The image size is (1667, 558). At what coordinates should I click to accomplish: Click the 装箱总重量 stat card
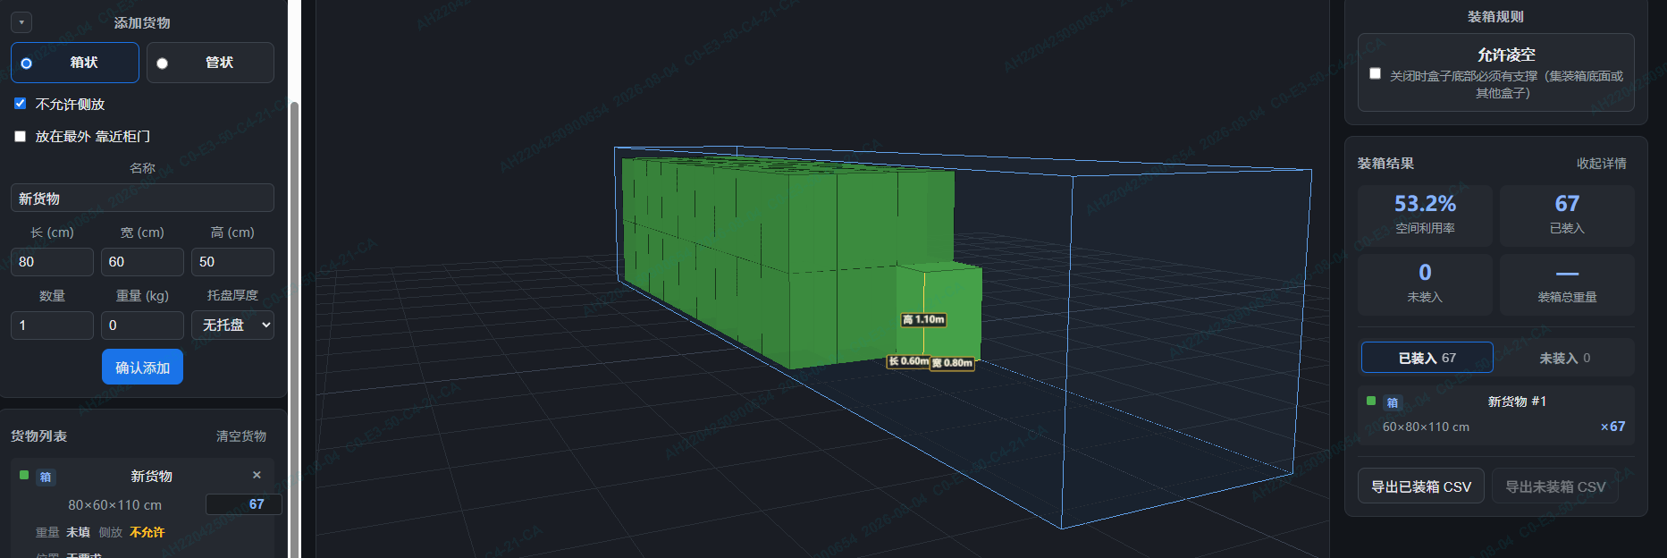click(1567, 284)
